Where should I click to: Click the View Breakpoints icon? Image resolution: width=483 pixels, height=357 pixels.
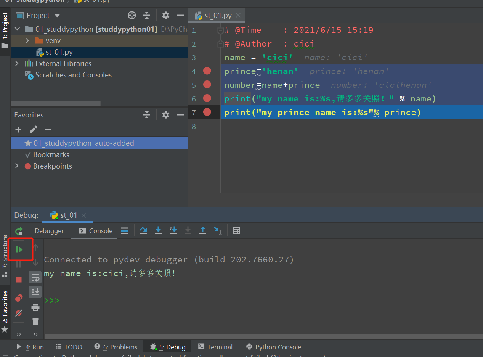coord(19,298)
